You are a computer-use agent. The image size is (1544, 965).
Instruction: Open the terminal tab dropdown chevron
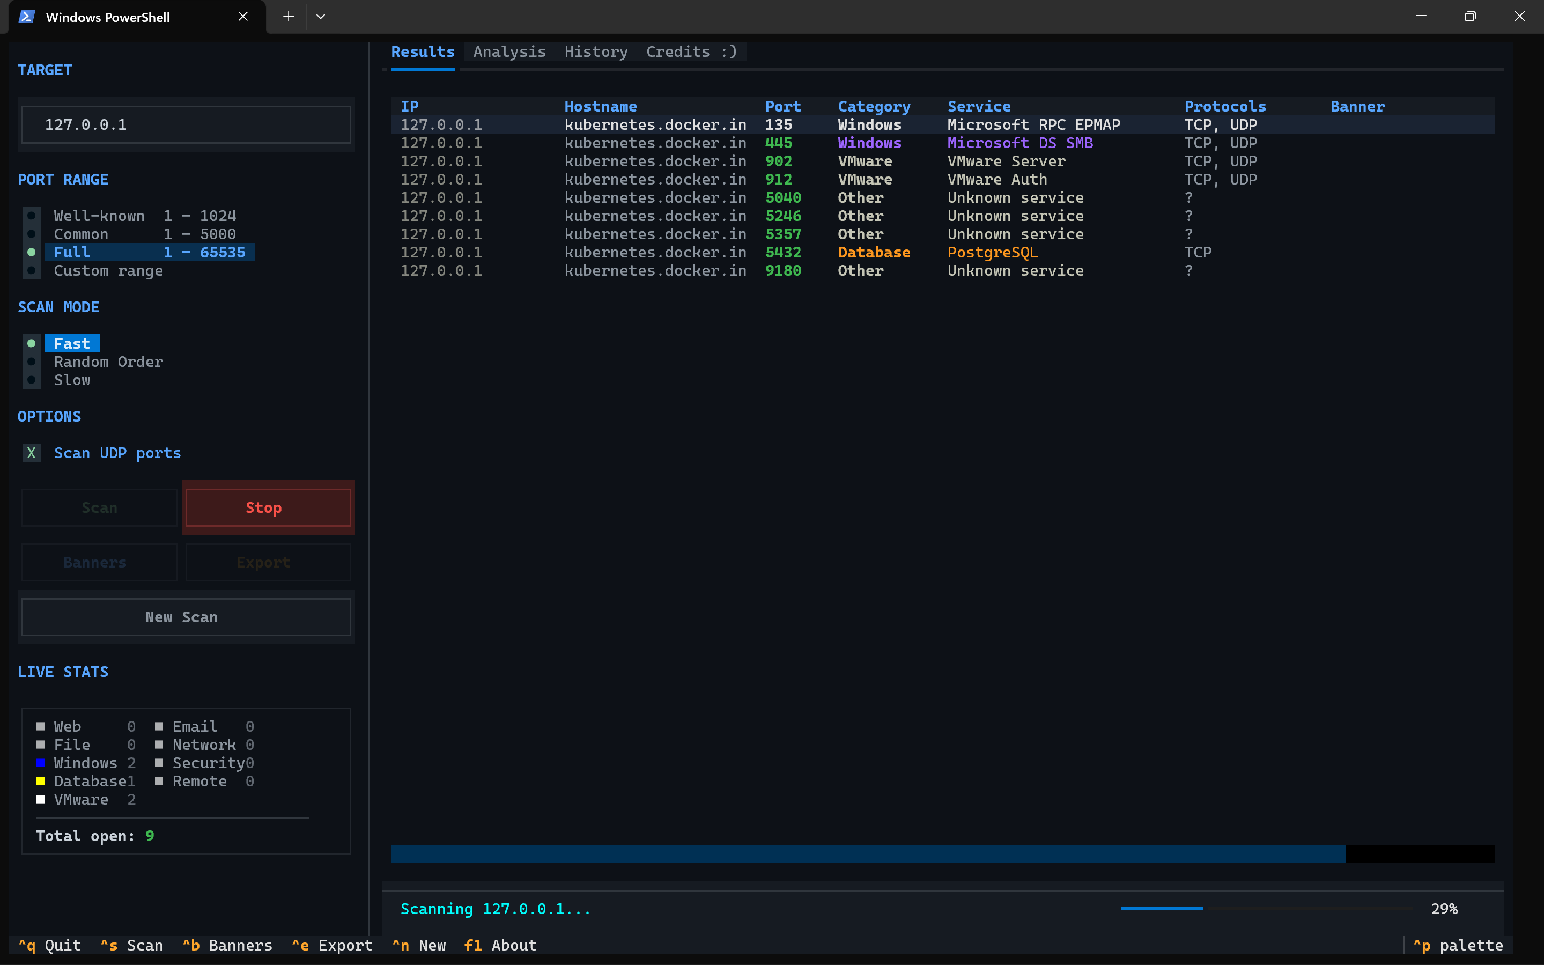tap(321, 16)
